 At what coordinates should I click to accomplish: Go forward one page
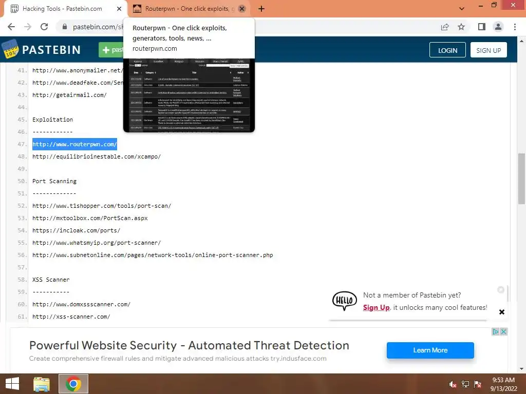tap(28, 27)
